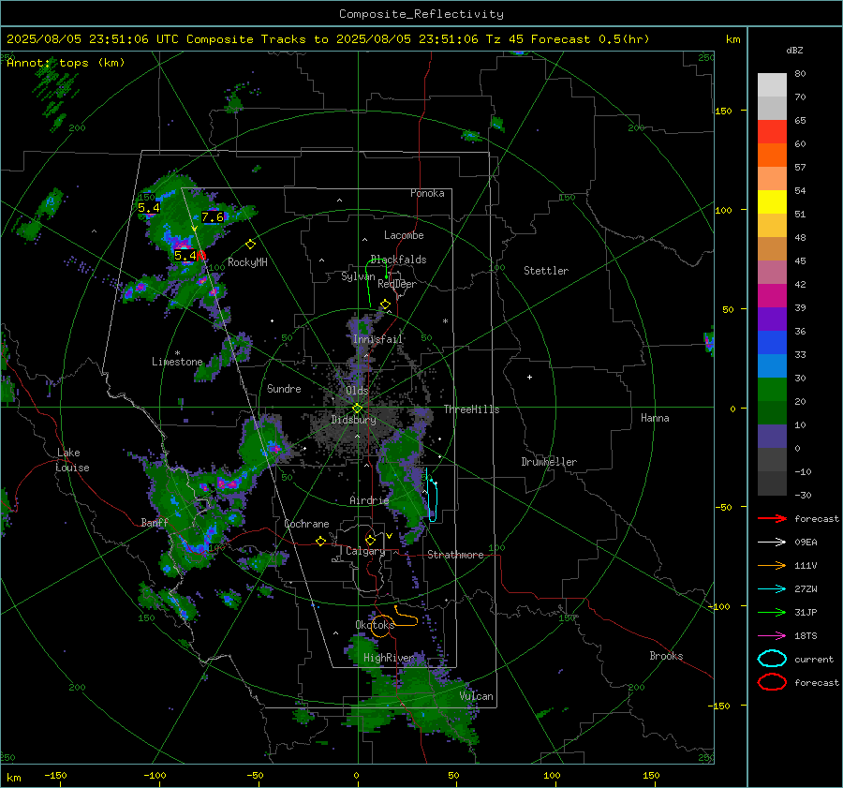Click the red forecast ellipse legend icon
This screenshot has height=788, width=843.
click(x=772, y=682)
